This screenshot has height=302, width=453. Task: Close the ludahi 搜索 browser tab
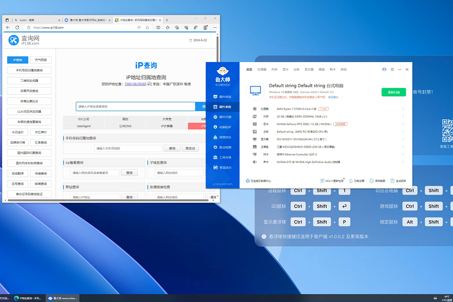point(59,20)
